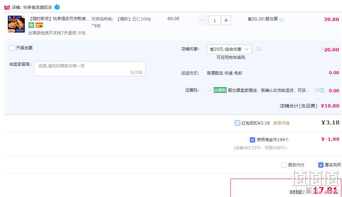Click the 你有40713个 coin balance note

point(260,148)
